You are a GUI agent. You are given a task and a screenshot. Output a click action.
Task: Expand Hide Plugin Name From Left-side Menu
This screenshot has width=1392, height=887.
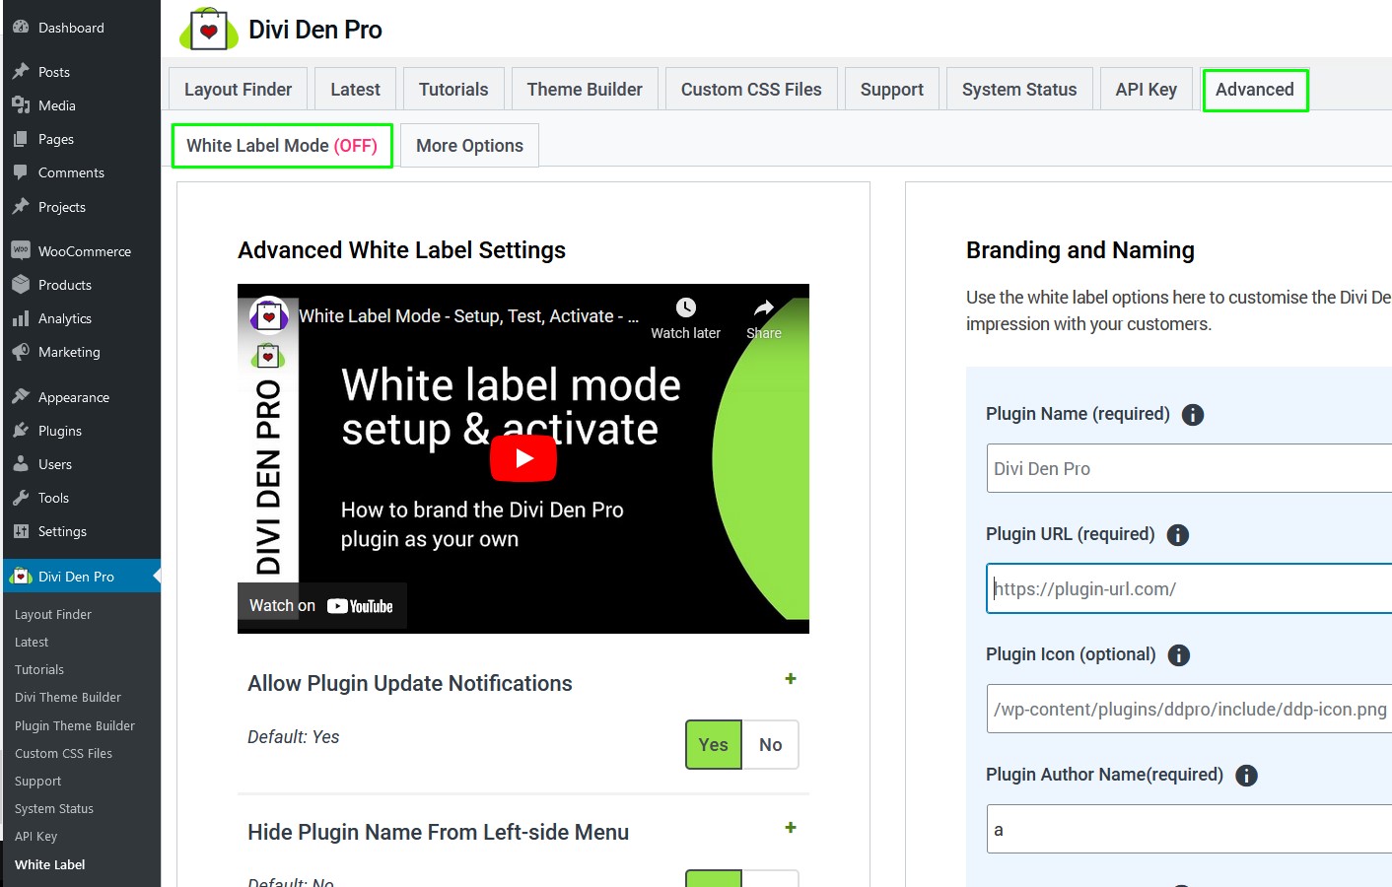point(790,828)
